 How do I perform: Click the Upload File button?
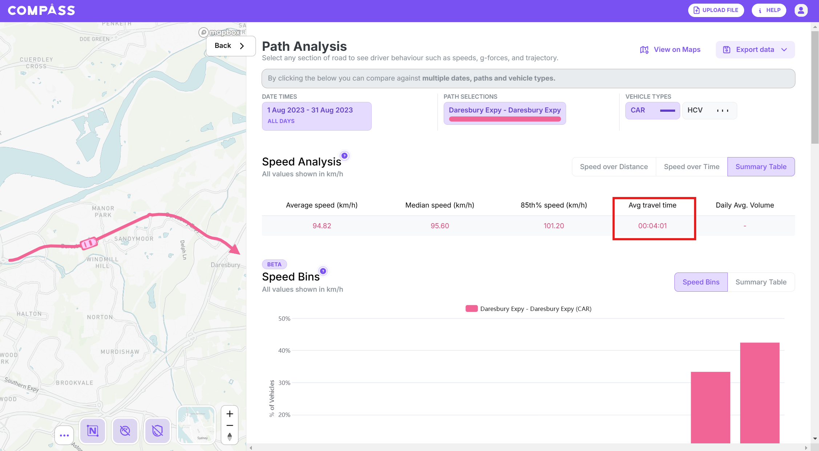click(716, 10)
